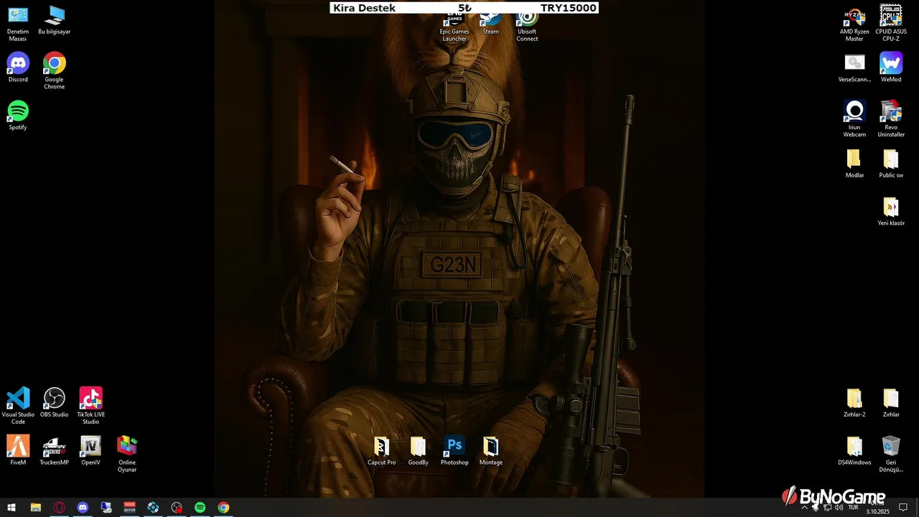Select the Zırhlar-2 folder

pos(854,403)
